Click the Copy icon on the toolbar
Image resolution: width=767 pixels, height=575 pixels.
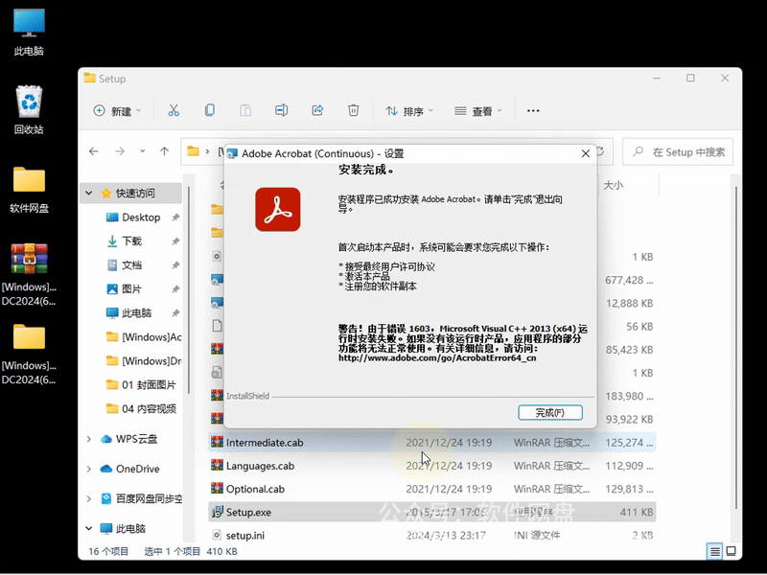click(x=210, y=110)
